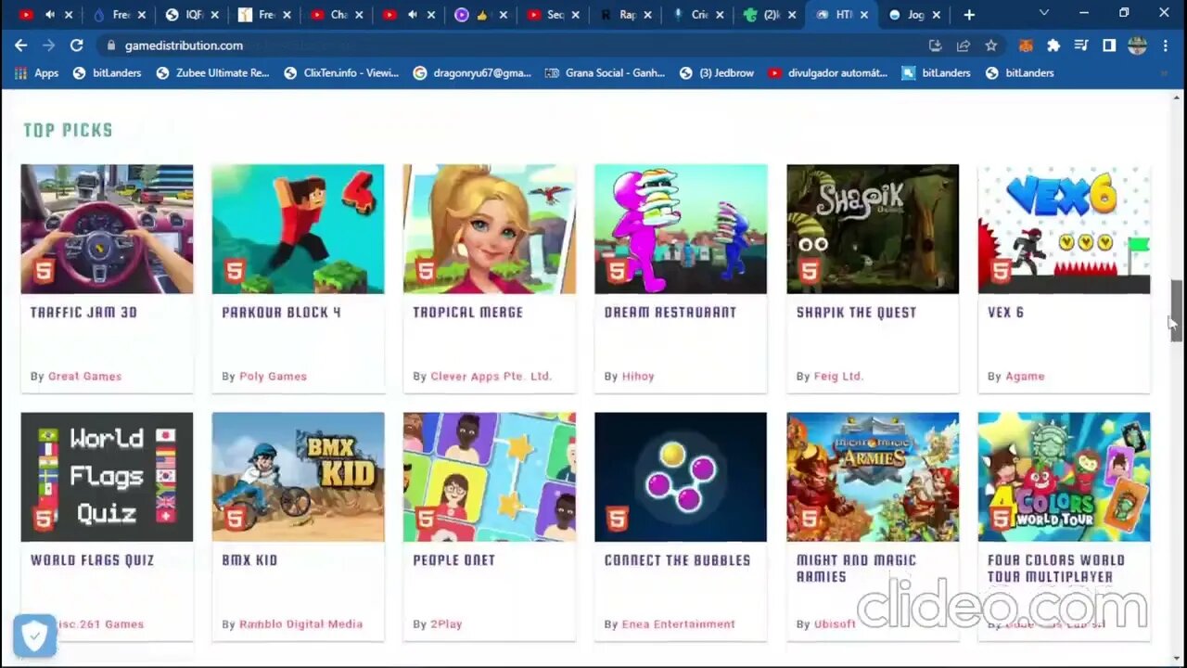Click the Ubisoft developer link
The image size is (1187, 668).
click(x=835, y=623)
